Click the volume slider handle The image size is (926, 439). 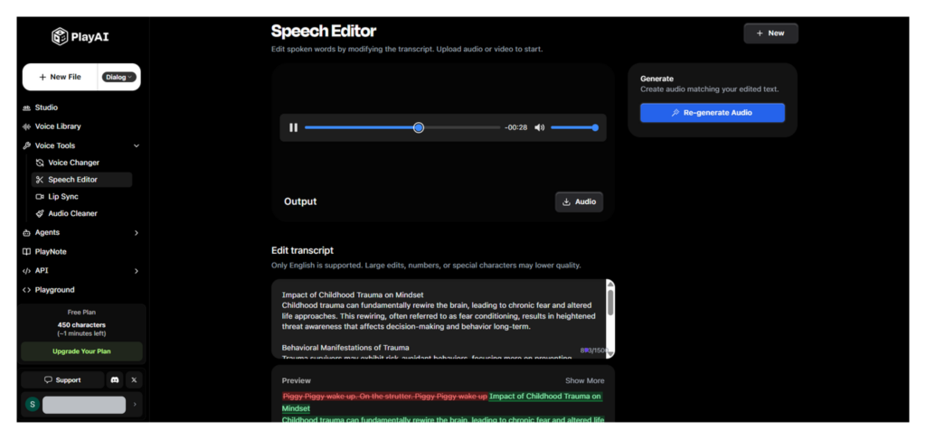click(x=595, y=127)
